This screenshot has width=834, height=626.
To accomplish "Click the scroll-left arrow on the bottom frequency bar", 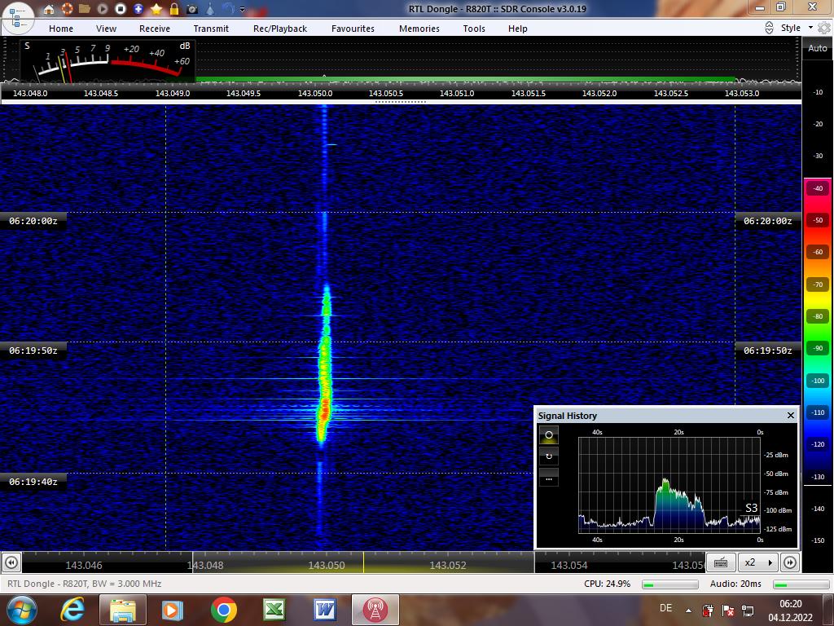I will point(11,562).
